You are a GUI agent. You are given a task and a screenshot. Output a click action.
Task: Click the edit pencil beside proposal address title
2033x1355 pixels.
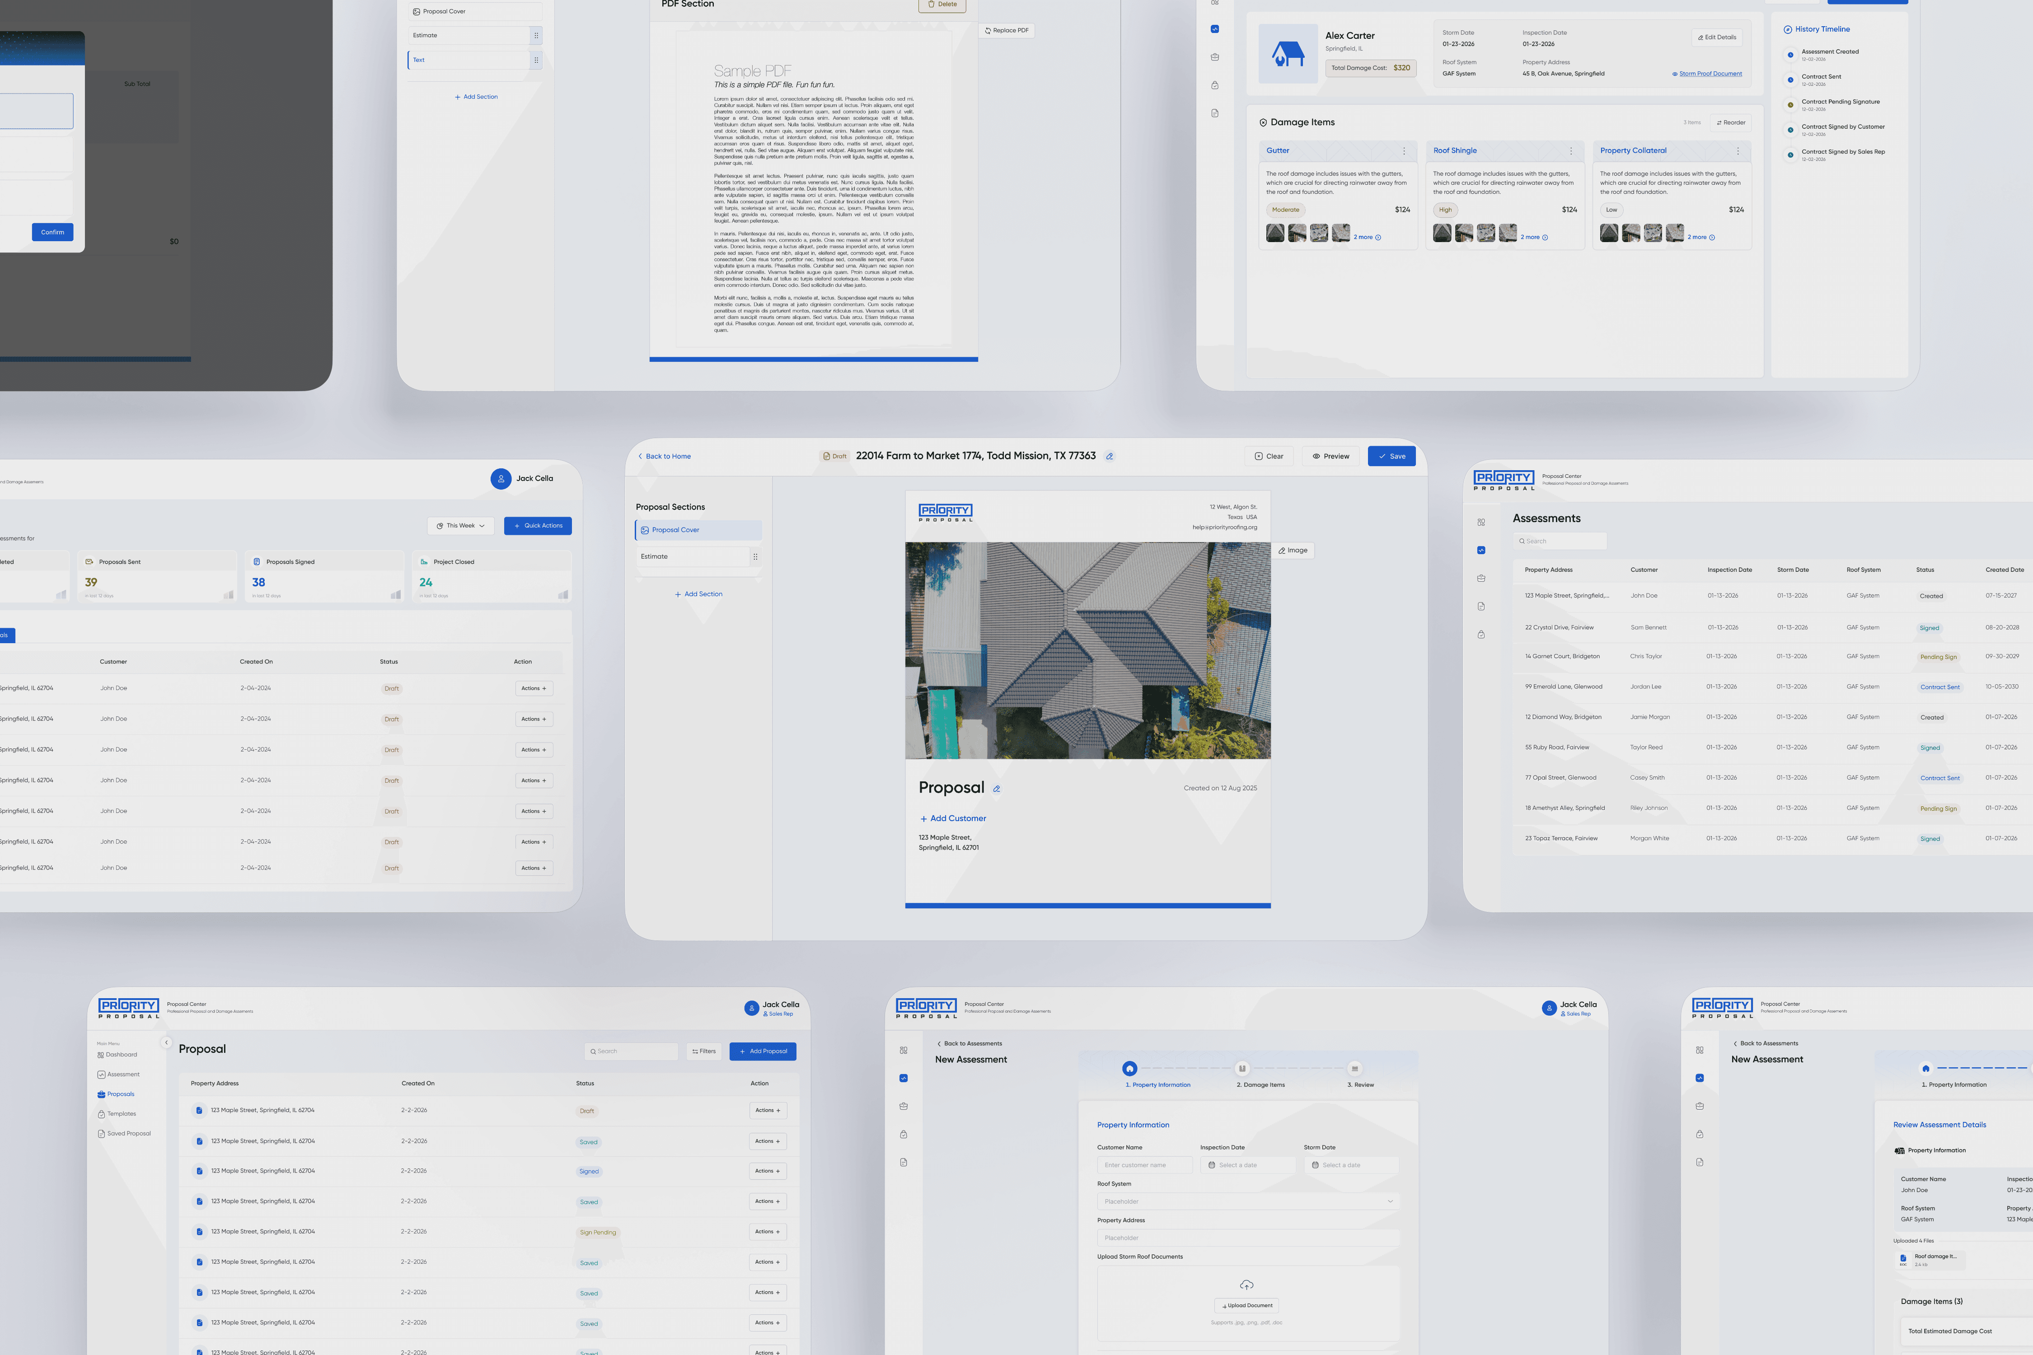click(x=1109, y=456)
